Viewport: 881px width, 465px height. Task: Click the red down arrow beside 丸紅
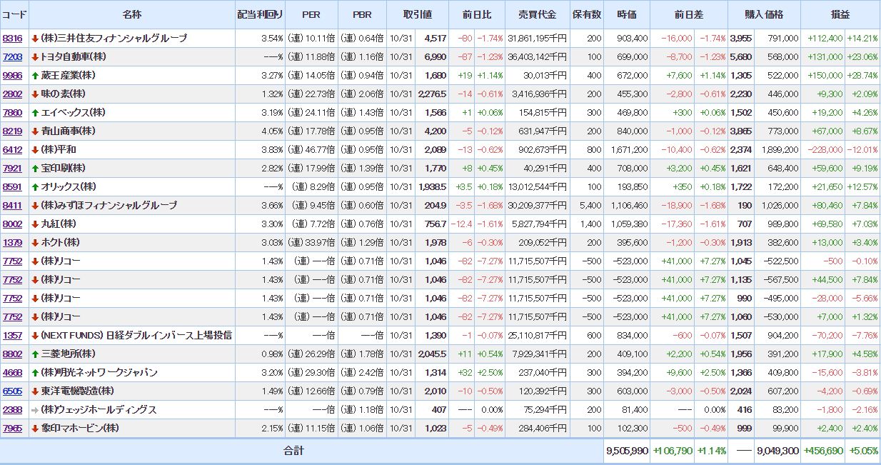35,224
